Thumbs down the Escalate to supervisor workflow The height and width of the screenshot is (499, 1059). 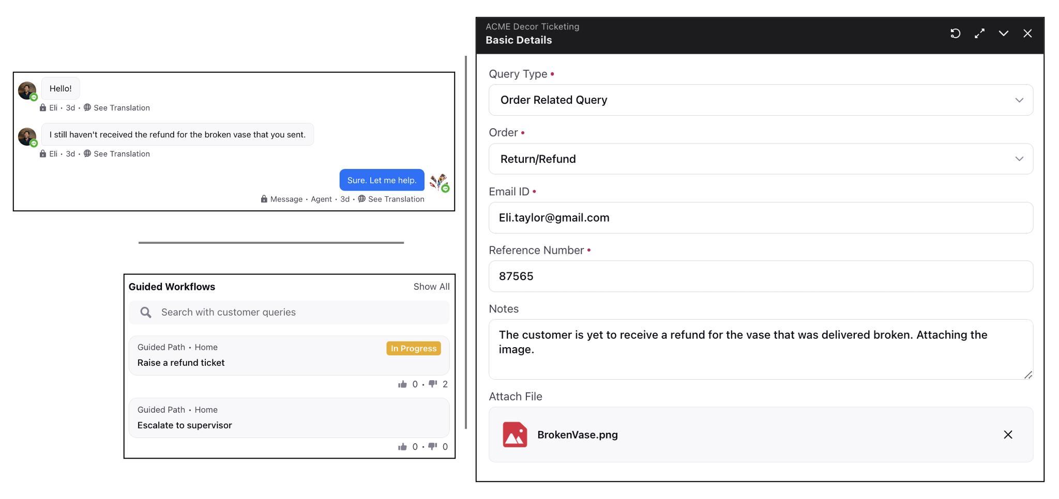tap(433, 446)
